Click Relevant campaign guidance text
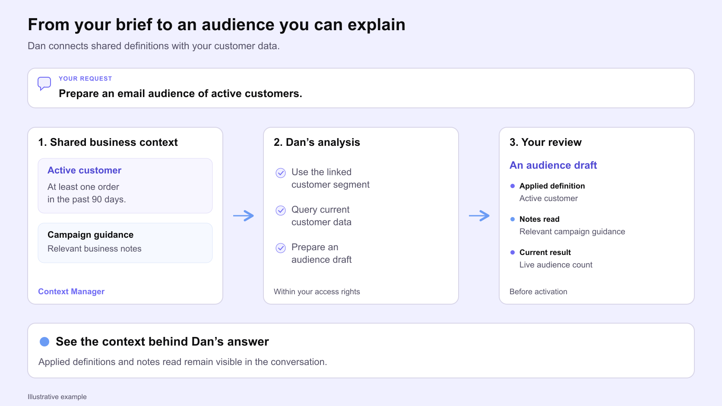Viewport: 722px width, 406px height. [572, 232]
